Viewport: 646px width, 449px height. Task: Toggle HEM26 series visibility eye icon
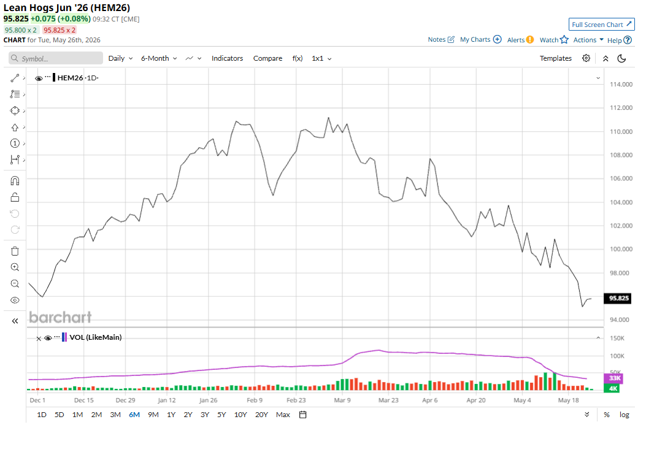point(39,79)
